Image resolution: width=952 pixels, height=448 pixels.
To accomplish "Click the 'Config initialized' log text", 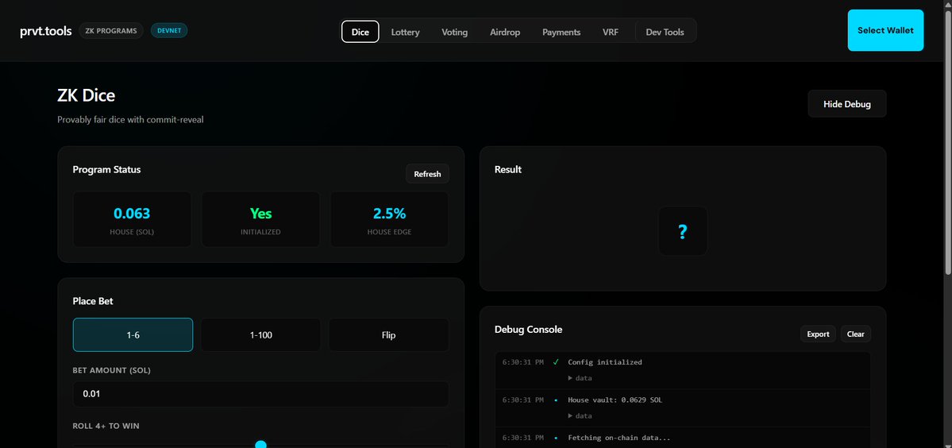I will pyautogui.click(x=605, y=361).
